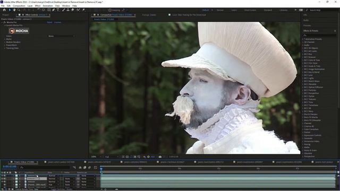
Task: Select the Eraser tool
Action: pyautogui.click(x=73, y=10)
